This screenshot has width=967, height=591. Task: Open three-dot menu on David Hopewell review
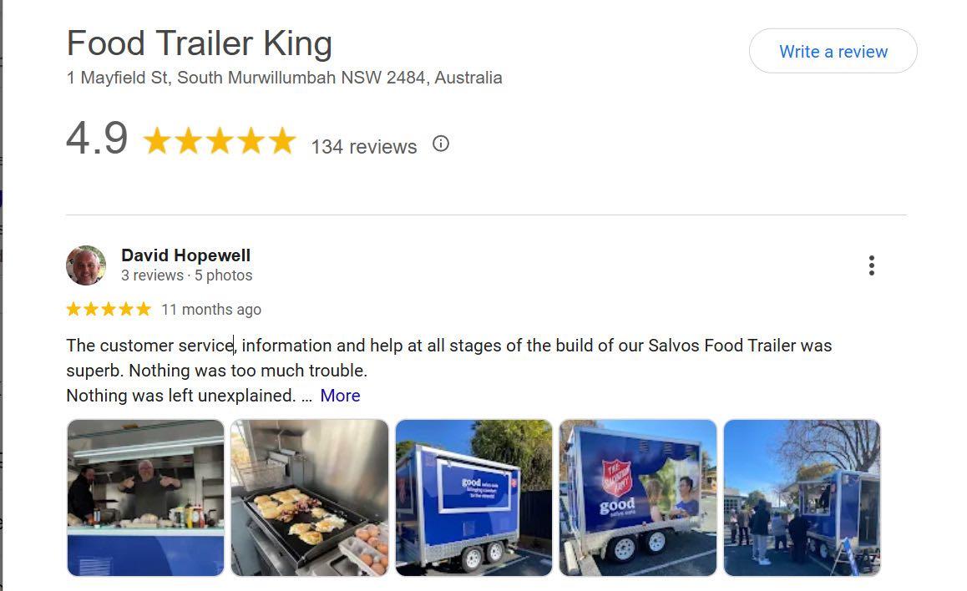(x=871, y=265)
